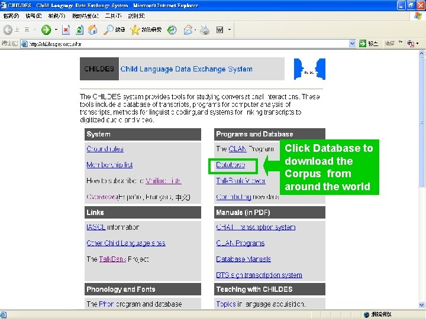This screenshot has height=319, width=426.
Task: Open the Overview link under System
Action: pos(101,197)
